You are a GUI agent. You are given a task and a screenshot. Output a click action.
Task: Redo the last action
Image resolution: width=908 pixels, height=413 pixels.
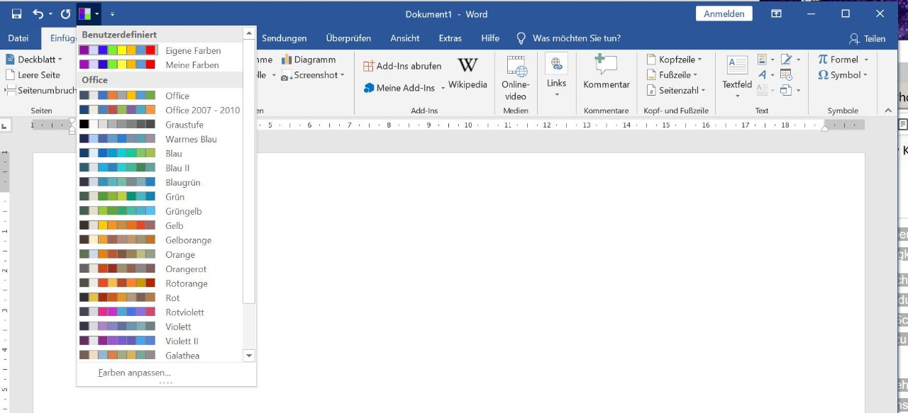(65, 13)
